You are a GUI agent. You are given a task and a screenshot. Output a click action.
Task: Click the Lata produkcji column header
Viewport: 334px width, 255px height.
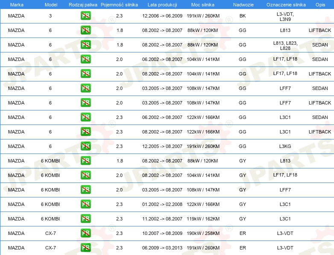click(162, 5)
